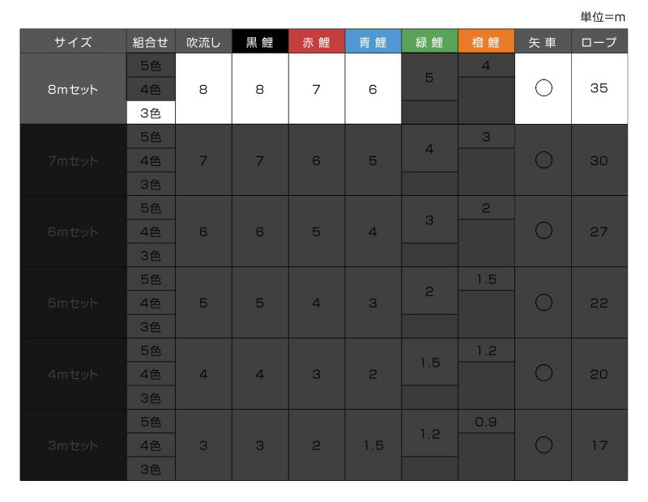Click the black 黒鯉 header cell
The width and height of the screenshot is (648, 502).
coord(260,42)
